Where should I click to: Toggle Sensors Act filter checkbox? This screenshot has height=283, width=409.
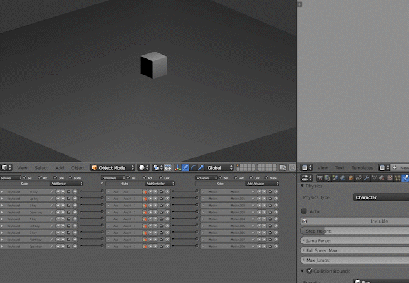click(40, 178)
